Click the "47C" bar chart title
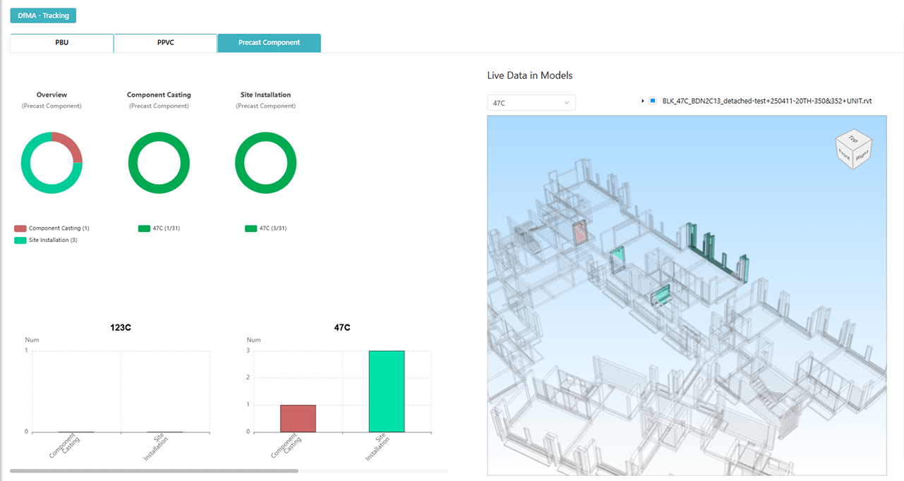The height and width of the screenshot is (481, 904). coord(342,327)
